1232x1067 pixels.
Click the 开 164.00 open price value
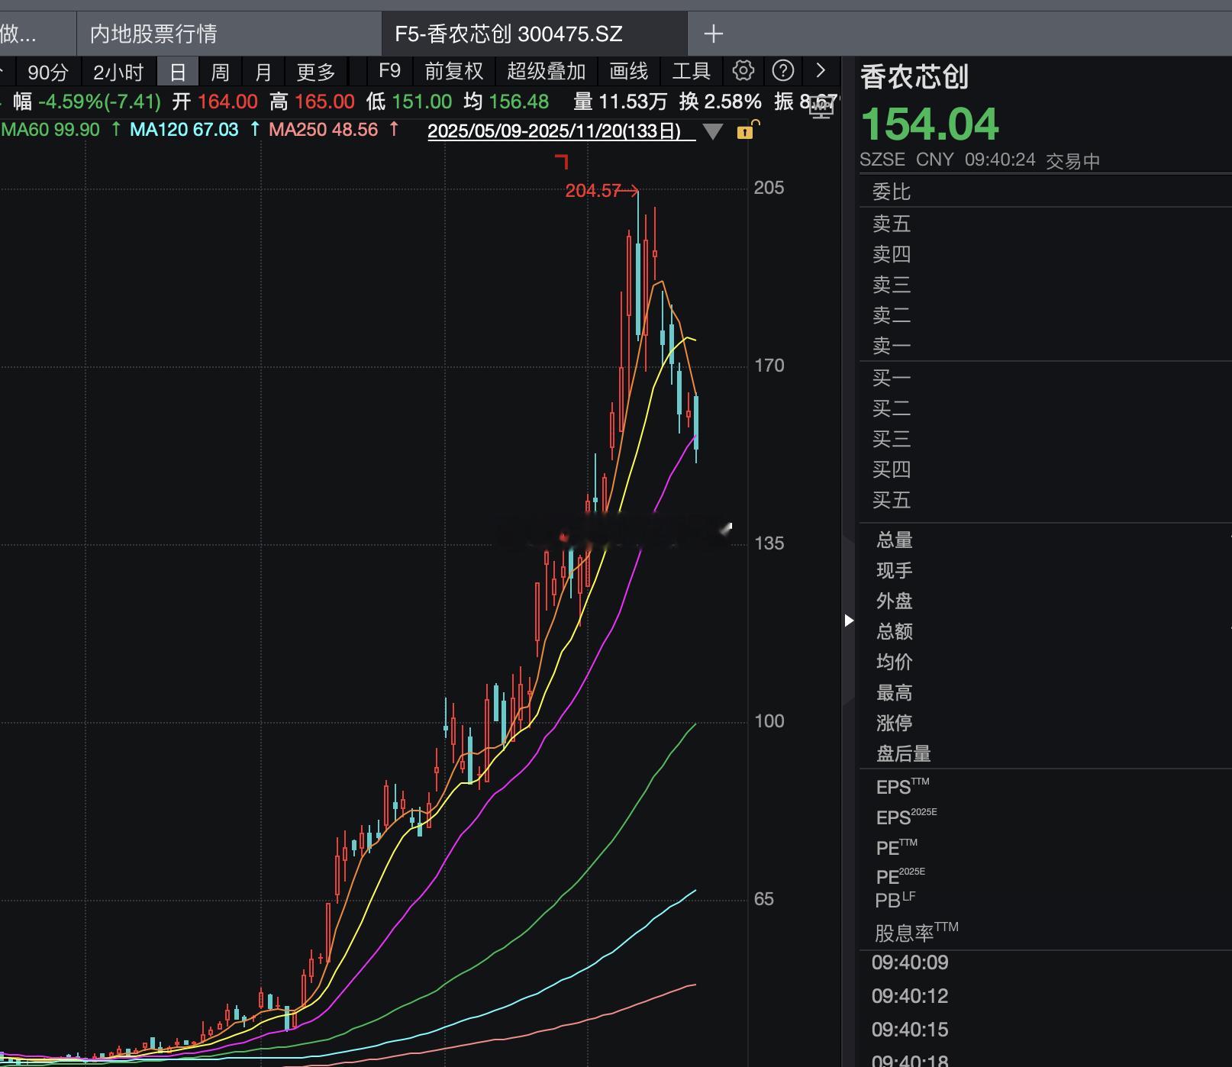point(215,102)
